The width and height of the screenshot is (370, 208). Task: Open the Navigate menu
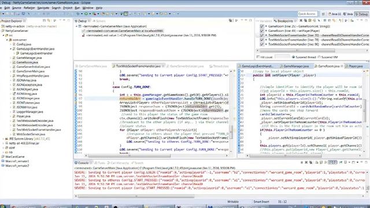(43, 8)
